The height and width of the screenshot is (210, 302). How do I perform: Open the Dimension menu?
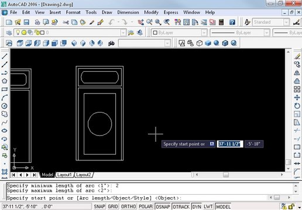tap(128, 12)
